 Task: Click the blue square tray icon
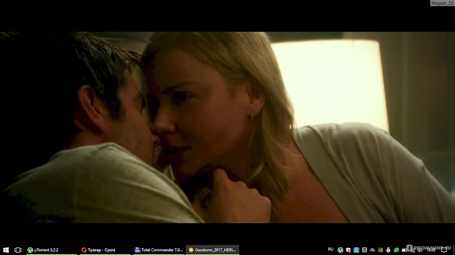coord(356,250)
